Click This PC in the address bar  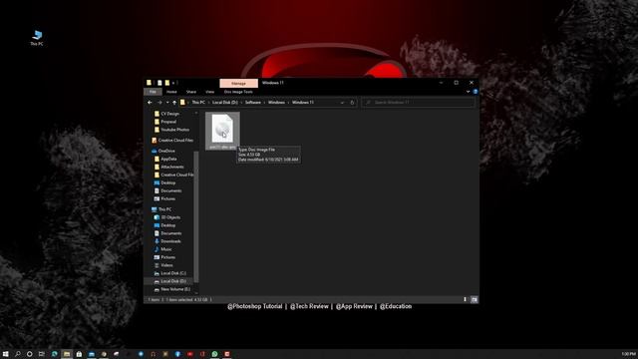(198, 103)
